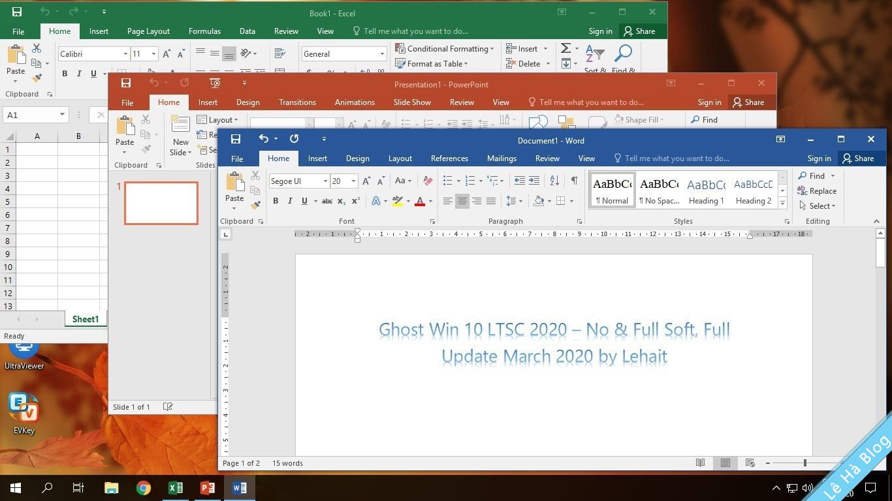Viewport: 892px width, 501px height.
Task: Click Clear All Formatting in Word
Action: 428,181
